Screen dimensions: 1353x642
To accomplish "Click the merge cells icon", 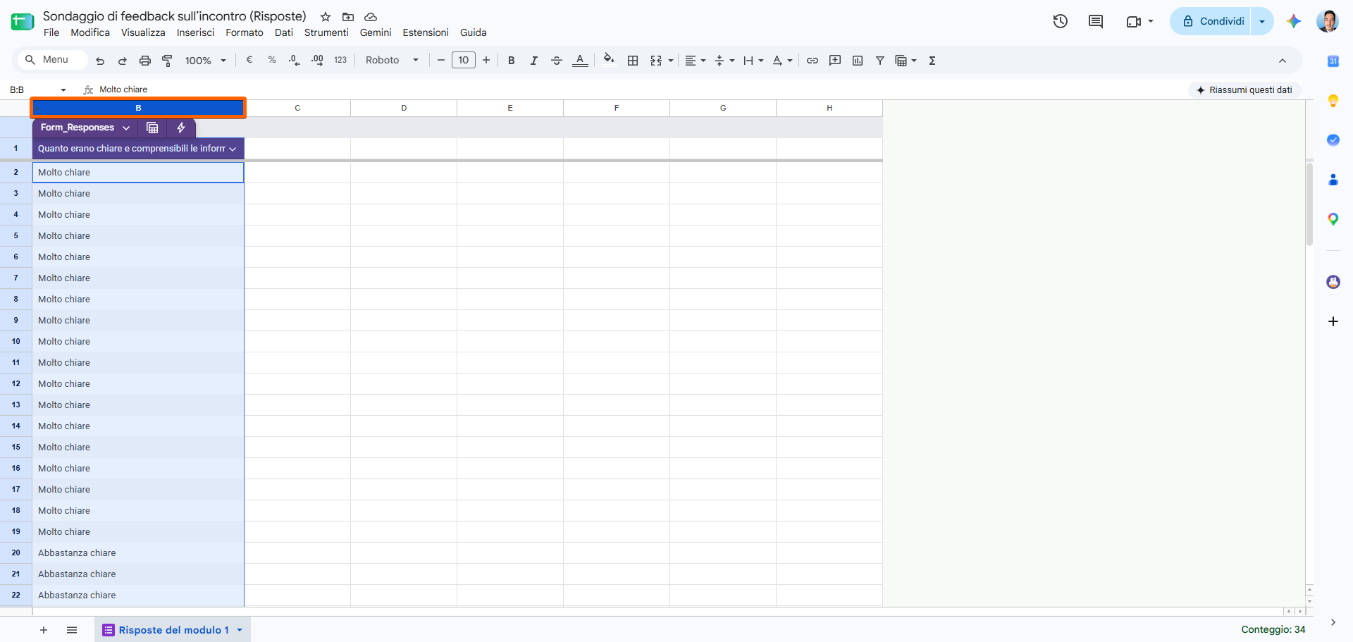I will pos(656,61).
